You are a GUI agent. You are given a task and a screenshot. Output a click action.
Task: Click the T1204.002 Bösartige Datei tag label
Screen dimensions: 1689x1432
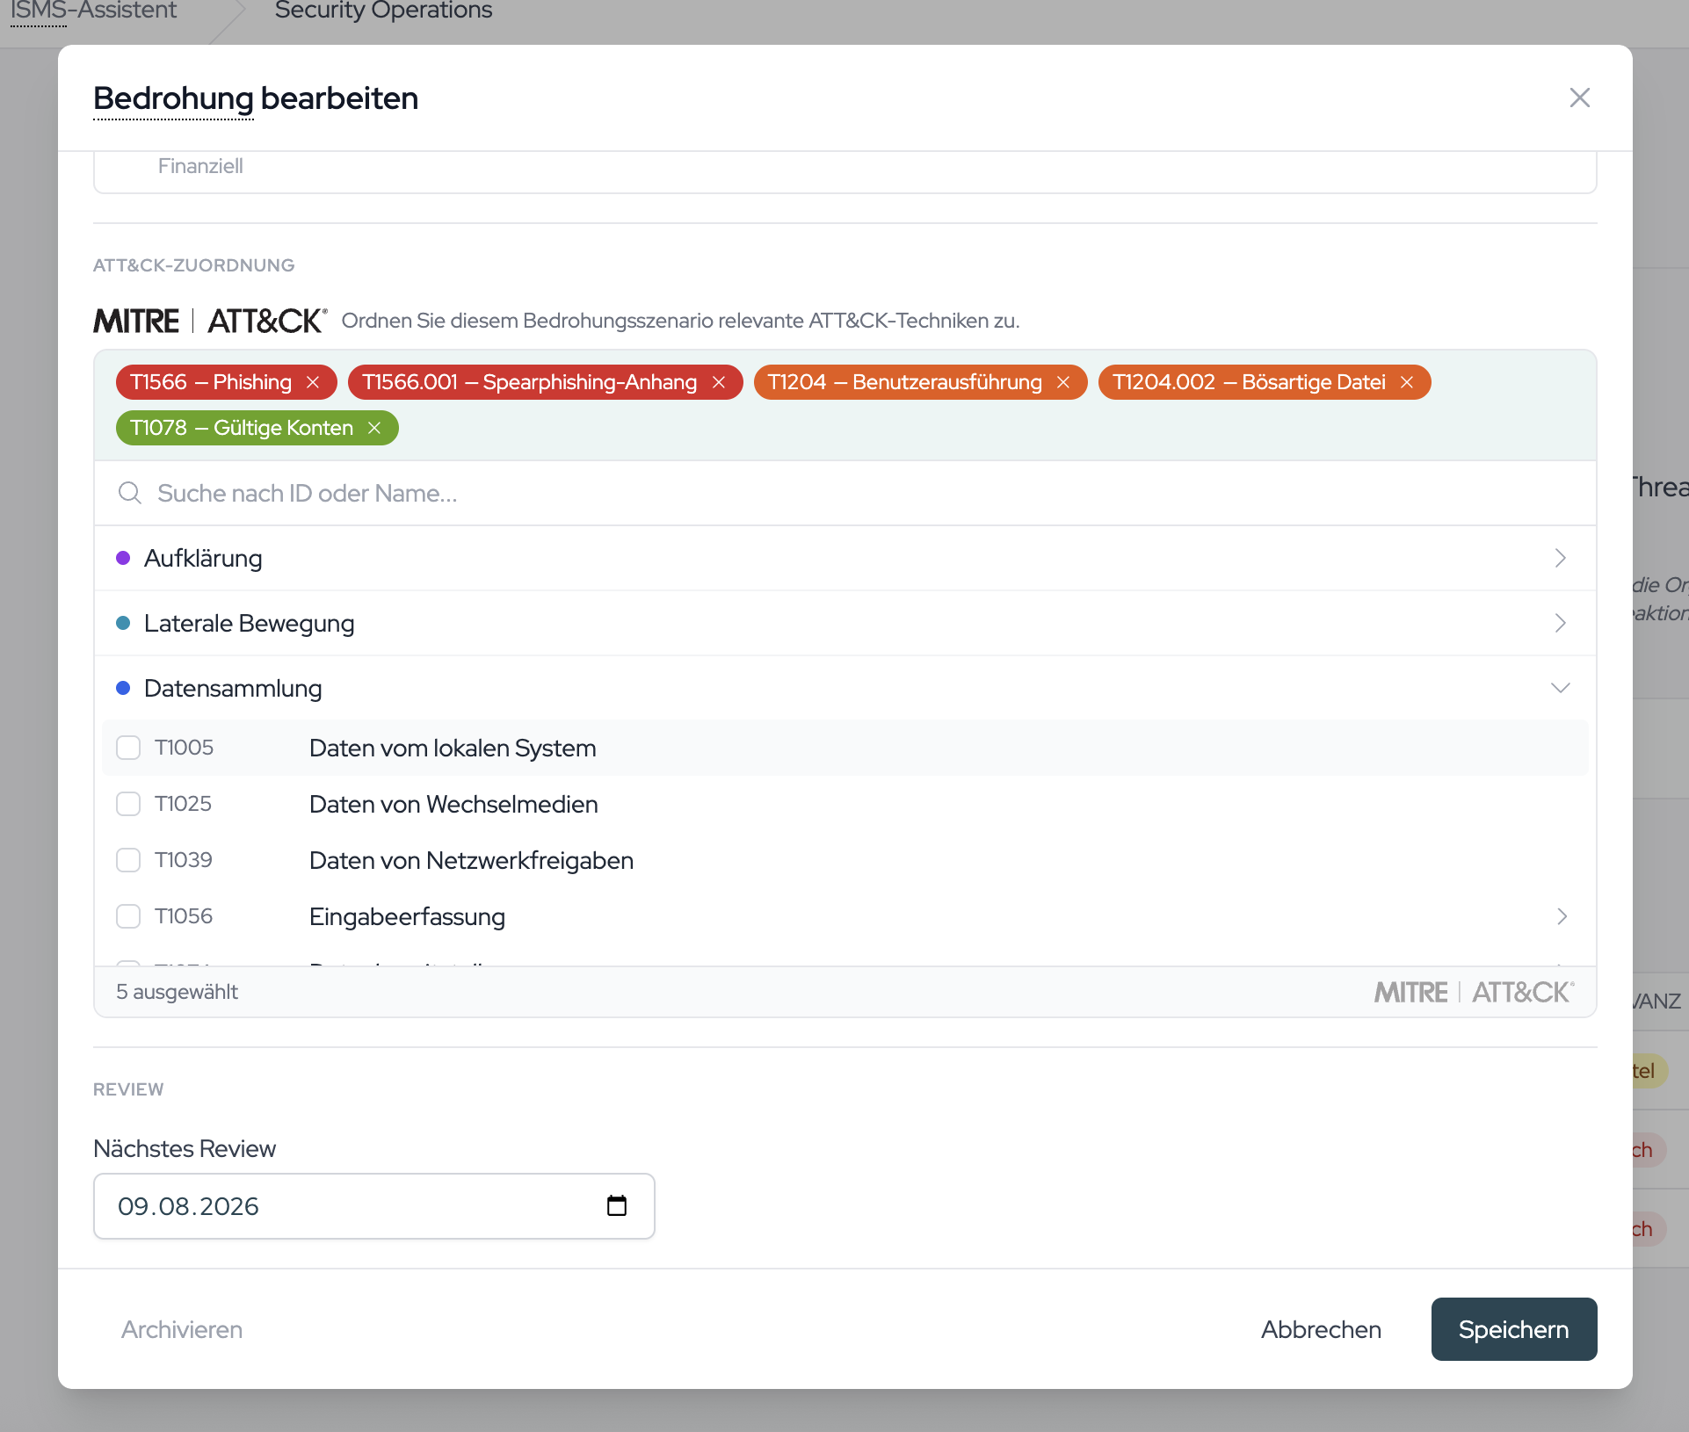point(1249,382)
